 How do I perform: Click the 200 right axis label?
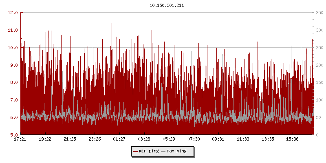pyautogui.click(x=319, y=65)
